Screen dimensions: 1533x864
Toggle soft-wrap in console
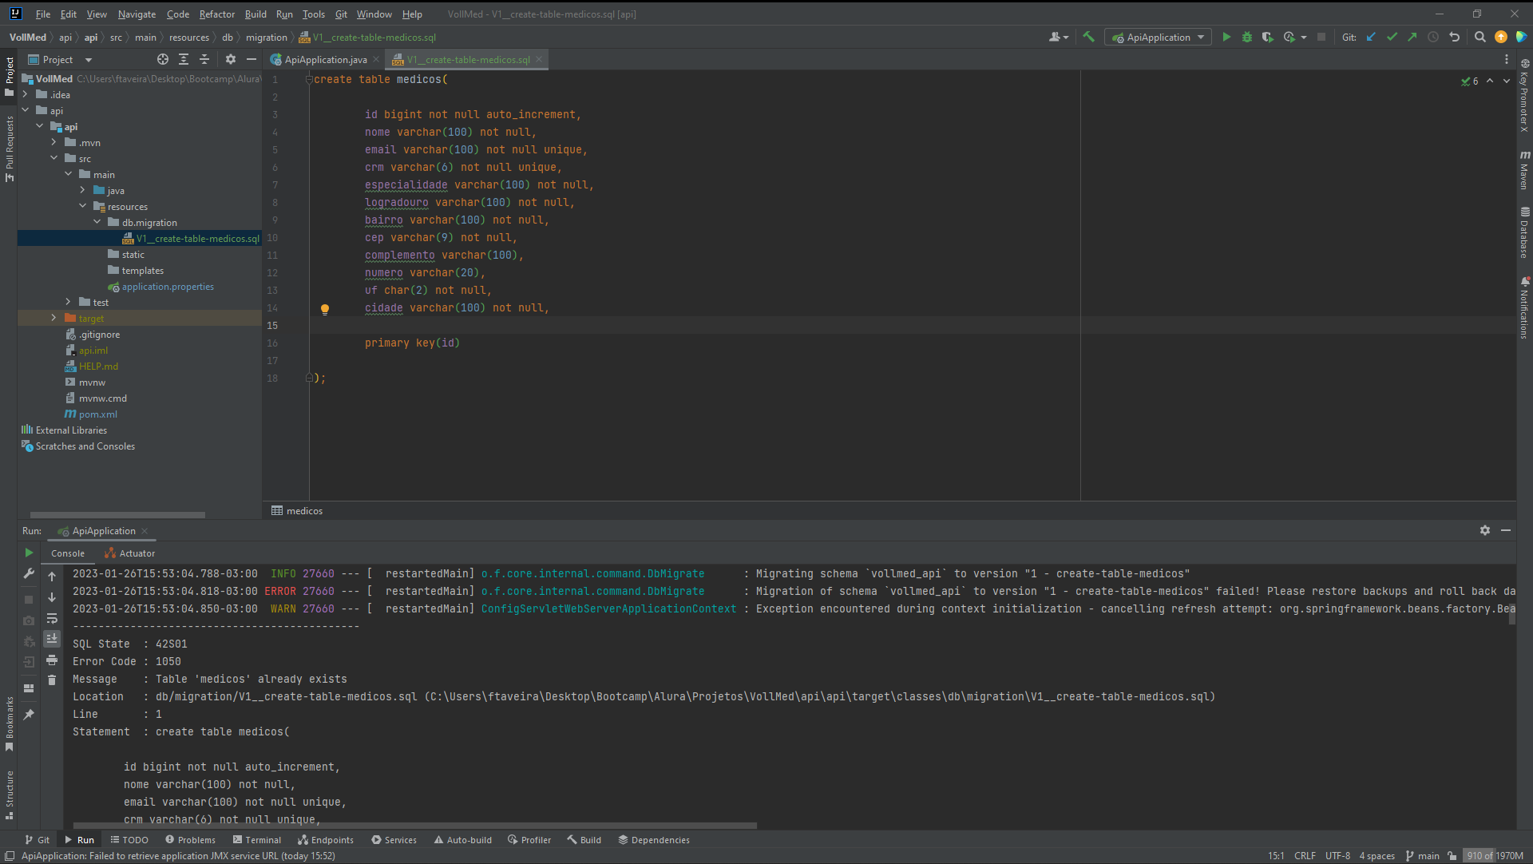click(x=52, y=618)
